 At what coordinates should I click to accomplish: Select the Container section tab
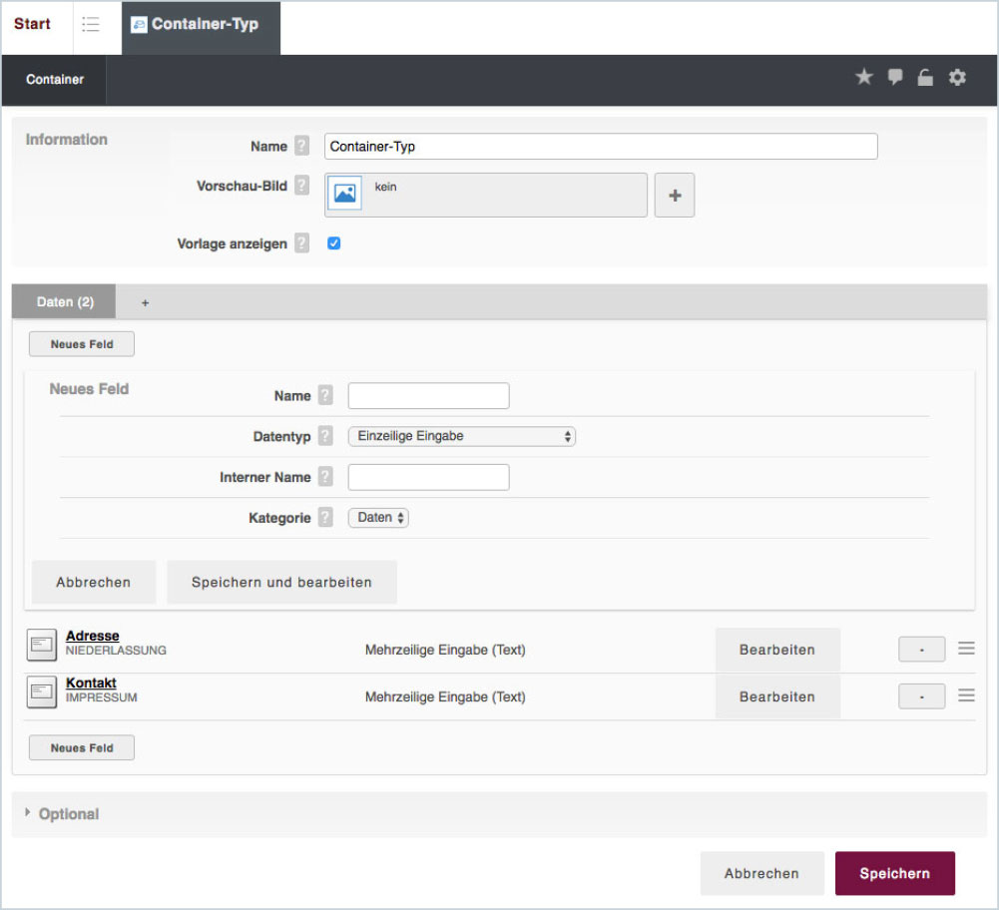[55, 80]
